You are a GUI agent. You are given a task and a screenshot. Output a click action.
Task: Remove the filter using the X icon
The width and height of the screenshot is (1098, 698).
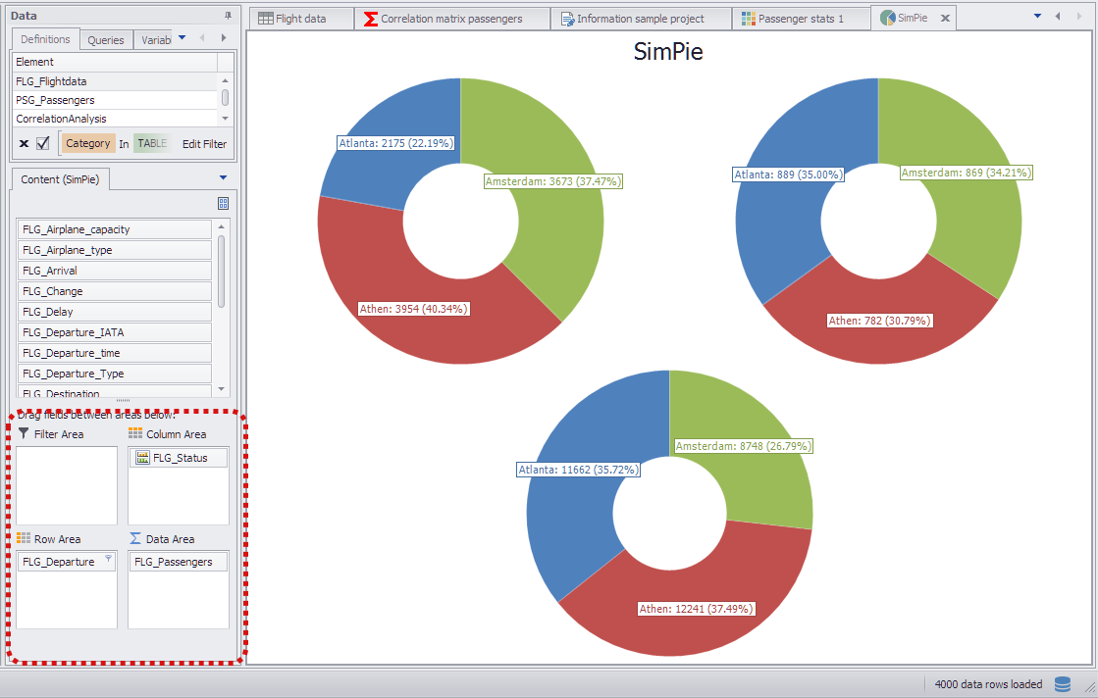pos(24,144)
